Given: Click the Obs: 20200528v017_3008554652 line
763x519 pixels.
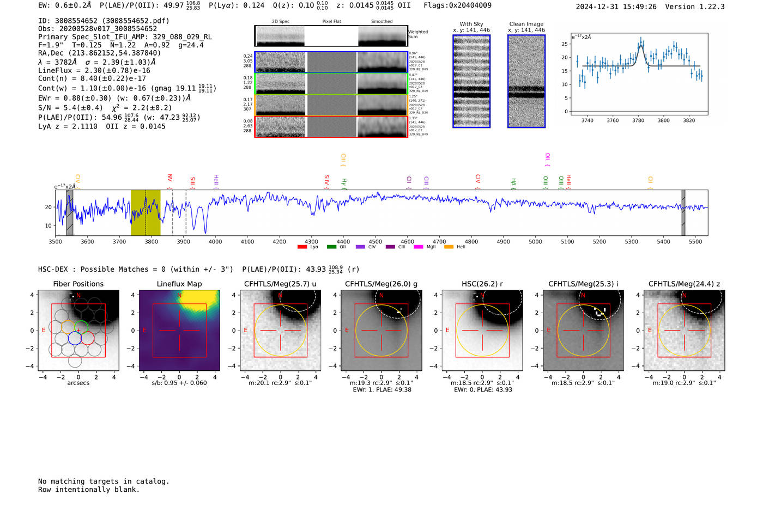Looking at the screenshot, I should [98, 29].
